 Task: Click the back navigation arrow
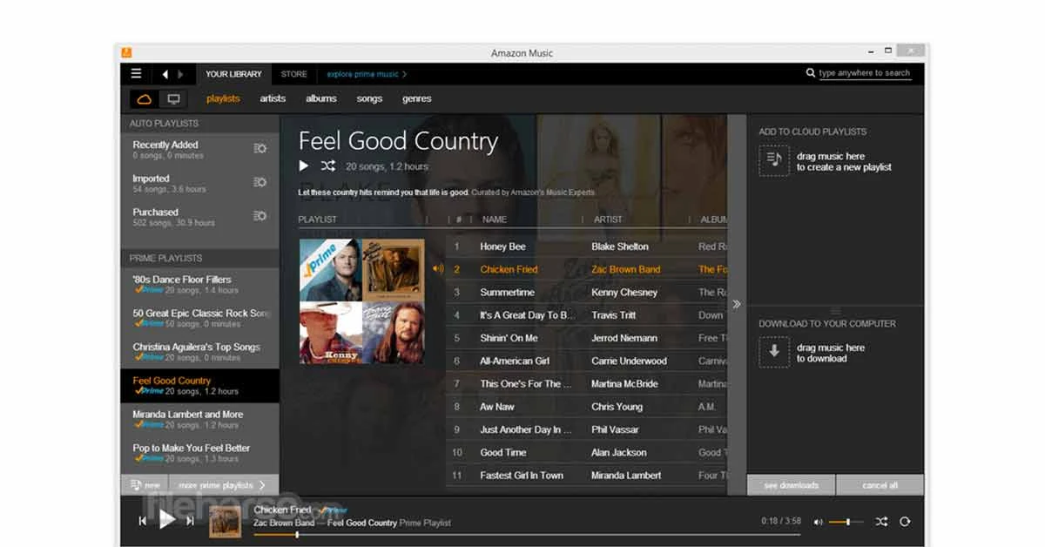point(165,73)
